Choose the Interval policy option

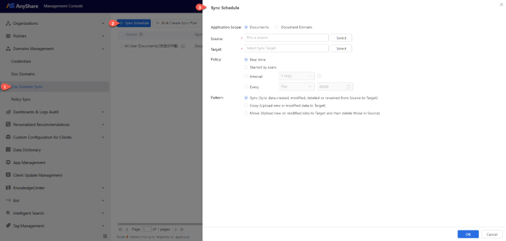pos(246,76)
